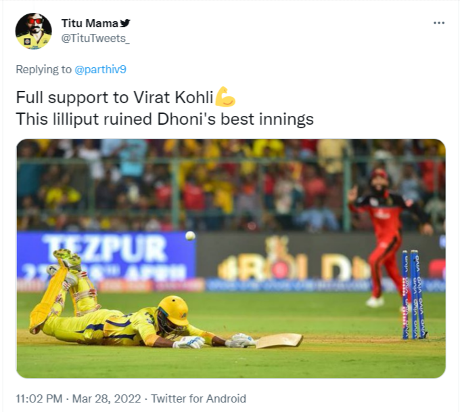Click the "Full support to Virat Kohli" text
460x412 pixels.
click(x=114, y=98)
